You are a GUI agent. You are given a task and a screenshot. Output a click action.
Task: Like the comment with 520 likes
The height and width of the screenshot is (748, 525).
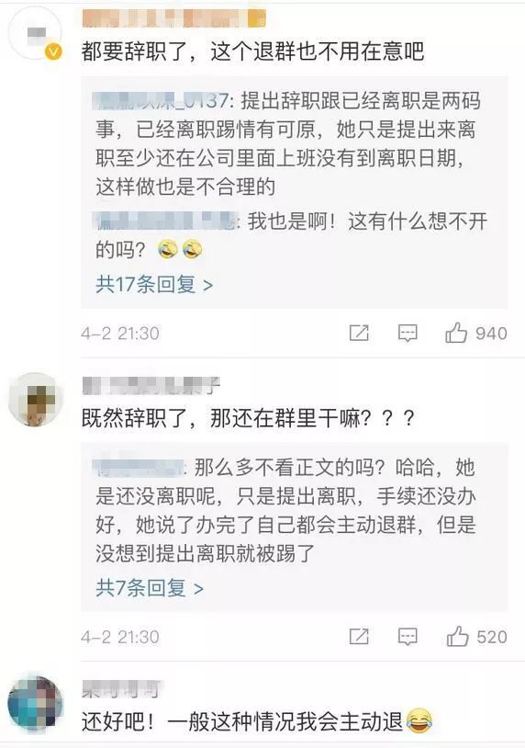(457, 637)
